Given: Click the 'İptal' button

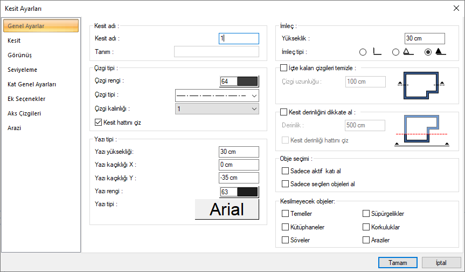Looking at the screenshot, I should coord(442,262).
